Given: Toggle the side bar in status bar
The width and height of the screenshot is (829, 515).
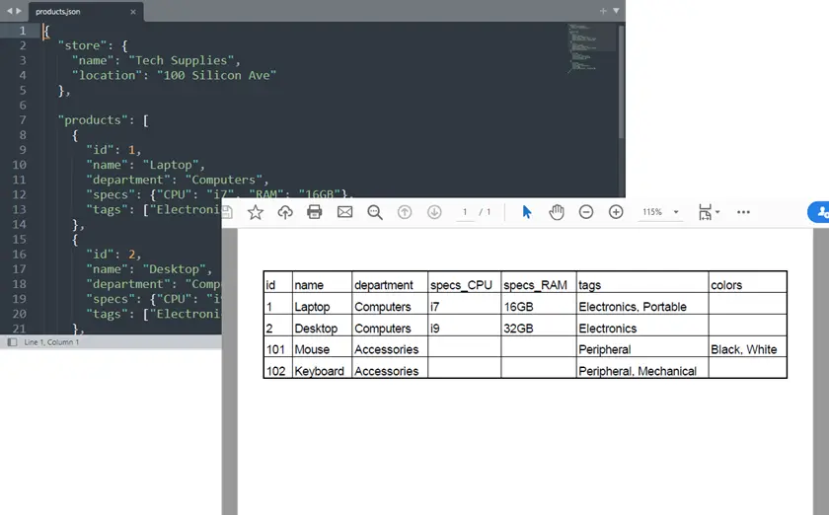Looking at the screenshot, I should click(x=12, y=341).
